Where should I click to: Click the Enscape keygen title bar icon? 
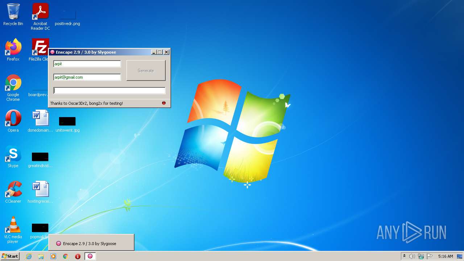[x=52, y=52]
